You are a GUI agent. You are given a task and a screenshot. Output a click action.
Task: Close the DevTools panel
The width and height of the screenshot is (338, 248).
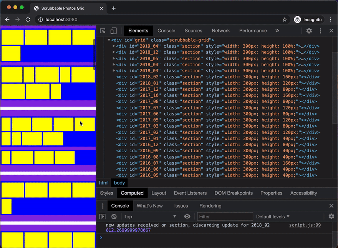pyautogui.click(x=331, y=31)
